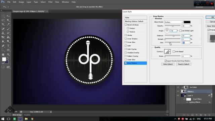This screenshot has height=121, width=215.
Task: Open the Filter menu
Action: click(x=50, y=2)
